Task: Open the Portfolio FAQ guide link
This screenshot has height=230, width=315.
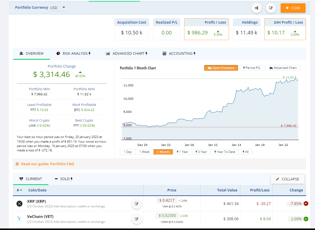Action: [47, 164]
